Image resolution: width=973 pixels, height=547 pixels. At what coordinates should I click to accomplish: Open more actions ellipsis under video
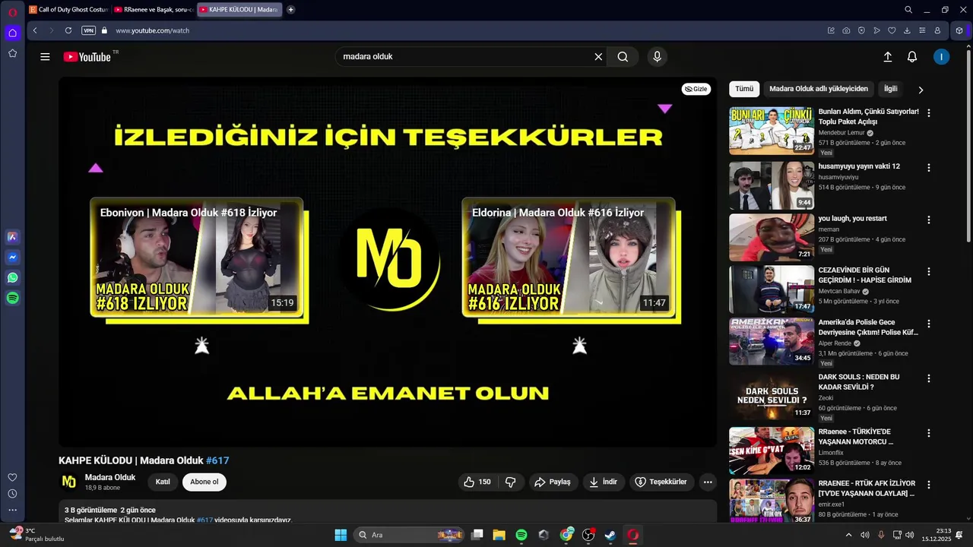point(708,482)
